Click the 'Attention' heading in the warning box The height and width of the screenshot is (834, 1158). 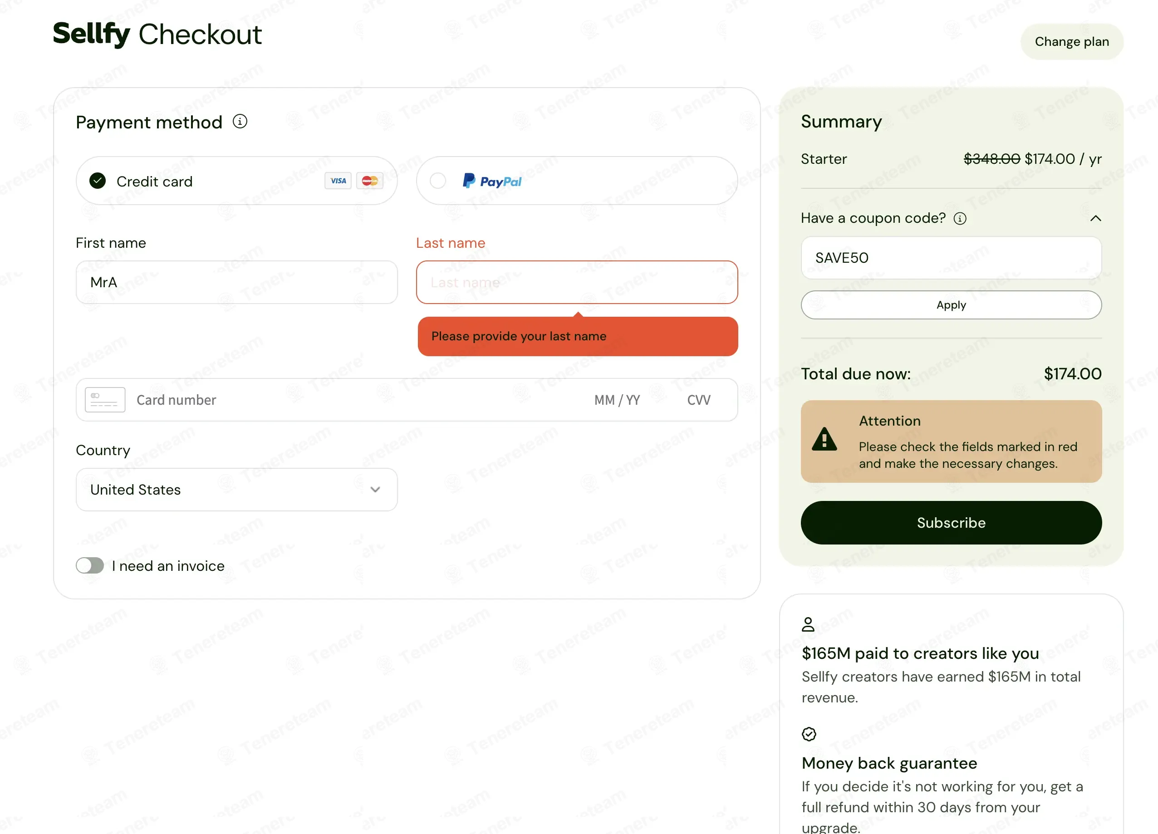889,421
